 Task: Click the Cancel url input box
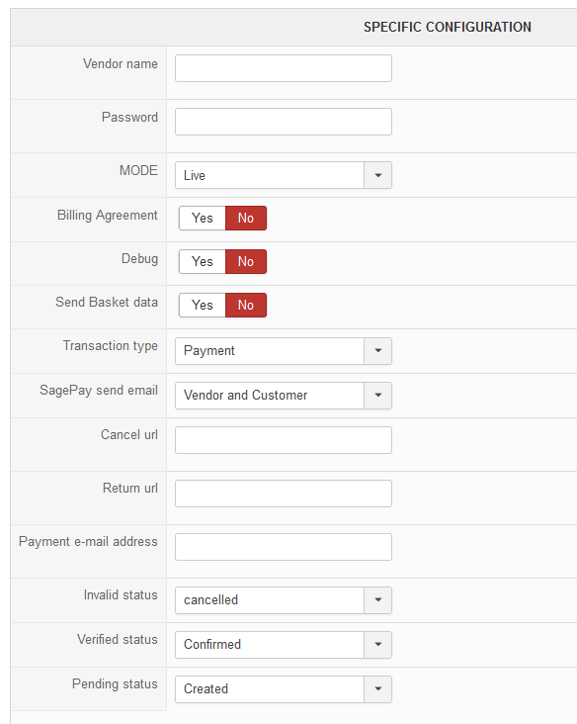284,440
